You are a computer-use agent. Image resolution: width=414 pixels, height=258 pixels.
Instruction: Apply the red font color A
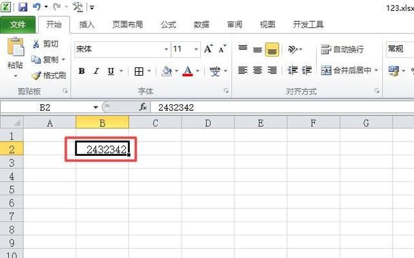click(188, 71)
